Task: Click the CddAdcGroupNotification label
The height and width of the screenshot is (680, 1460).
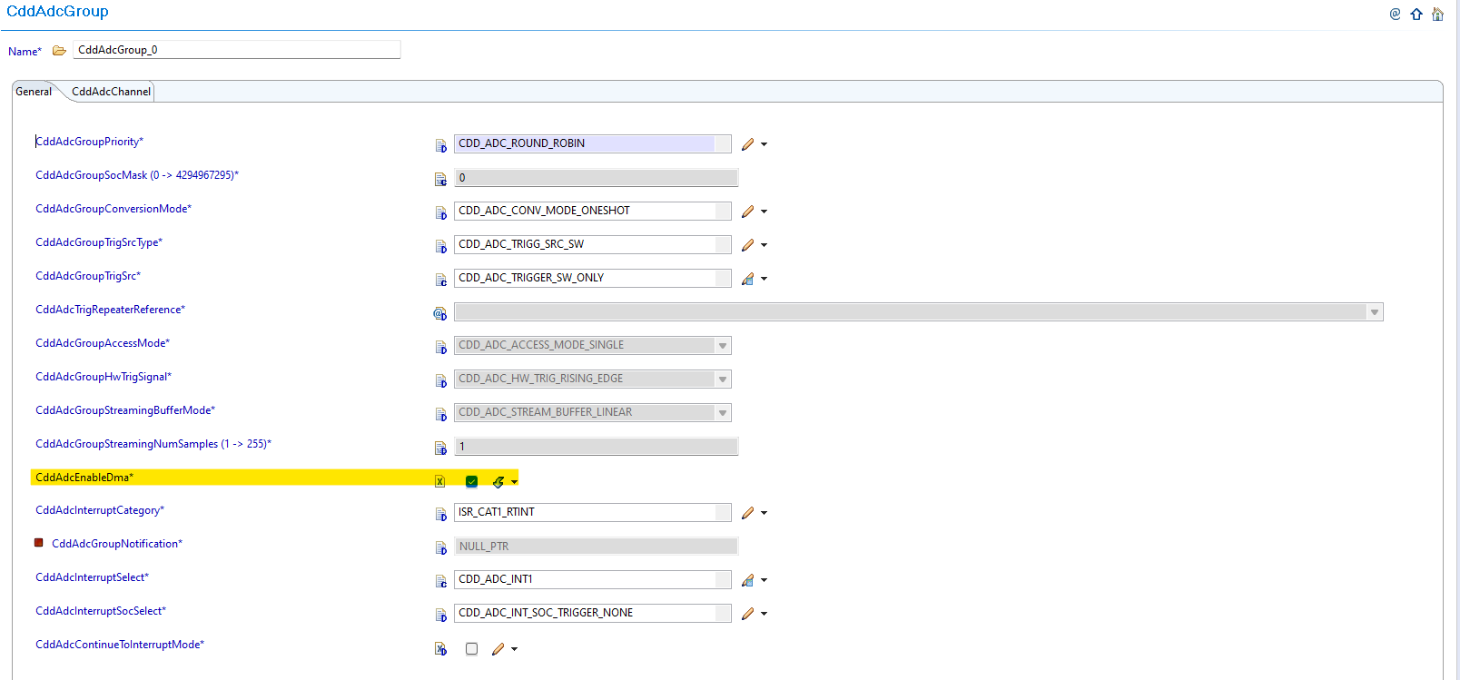Action: click(x=117, y=544)
